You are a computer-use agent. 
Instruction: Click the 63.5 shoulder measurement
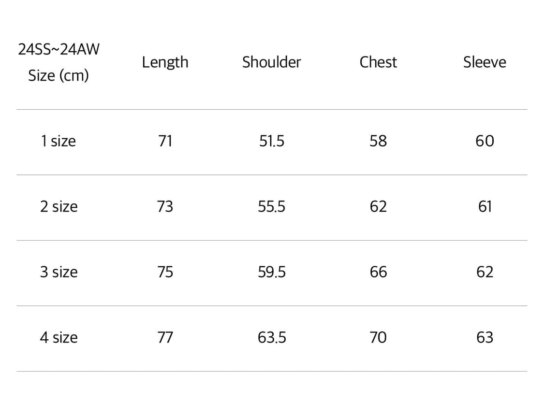point(272,337)
